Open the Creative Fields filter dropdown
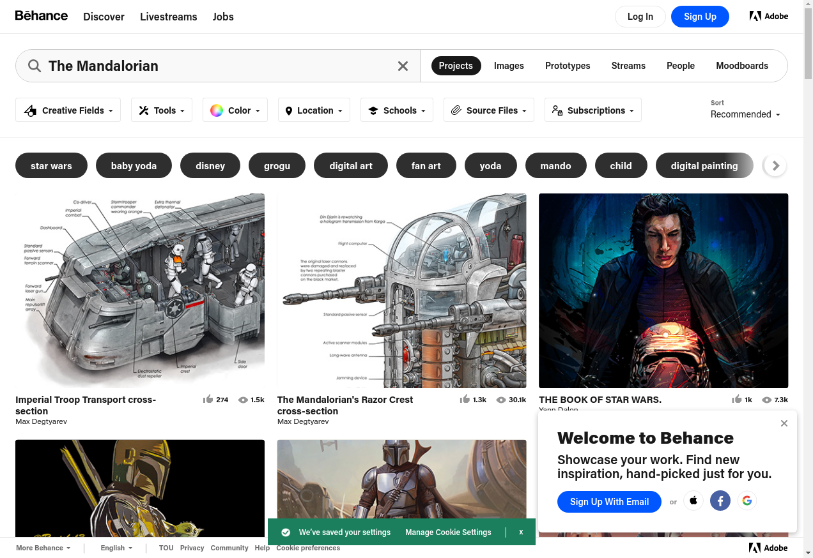This screenshot has height=558, width=813. click(68, 110)
